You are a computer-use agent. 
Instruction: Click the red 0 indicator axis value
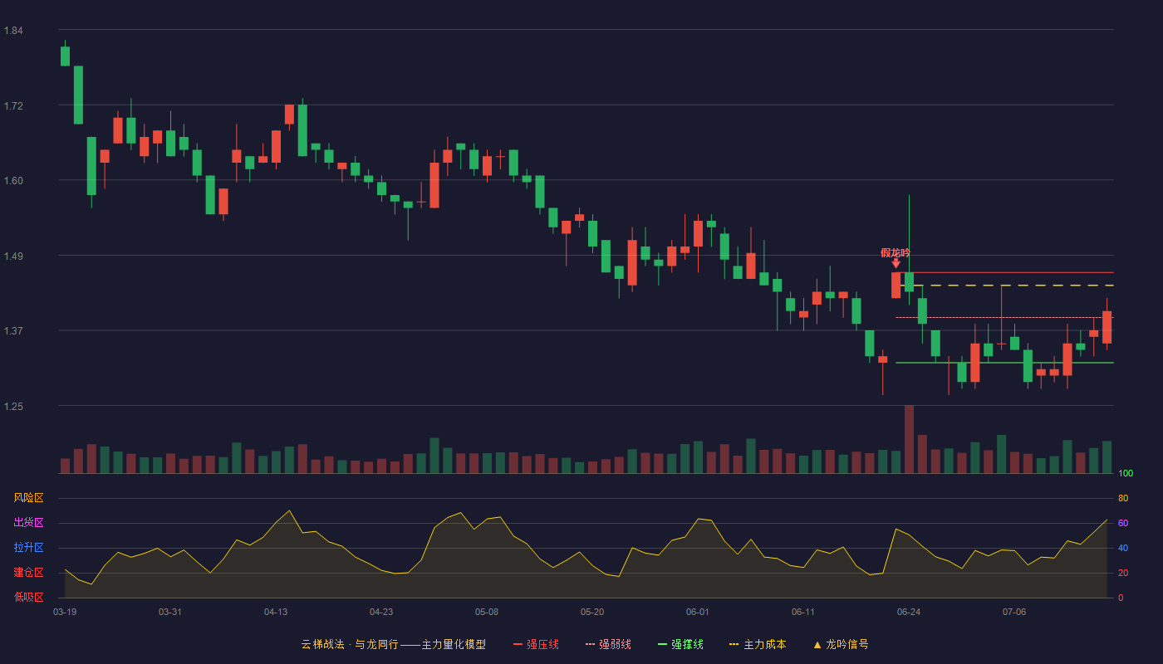(x=1121, y=598)
